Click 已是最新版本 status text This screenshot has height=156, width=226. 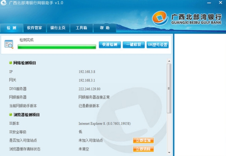[x=89, y=106]
